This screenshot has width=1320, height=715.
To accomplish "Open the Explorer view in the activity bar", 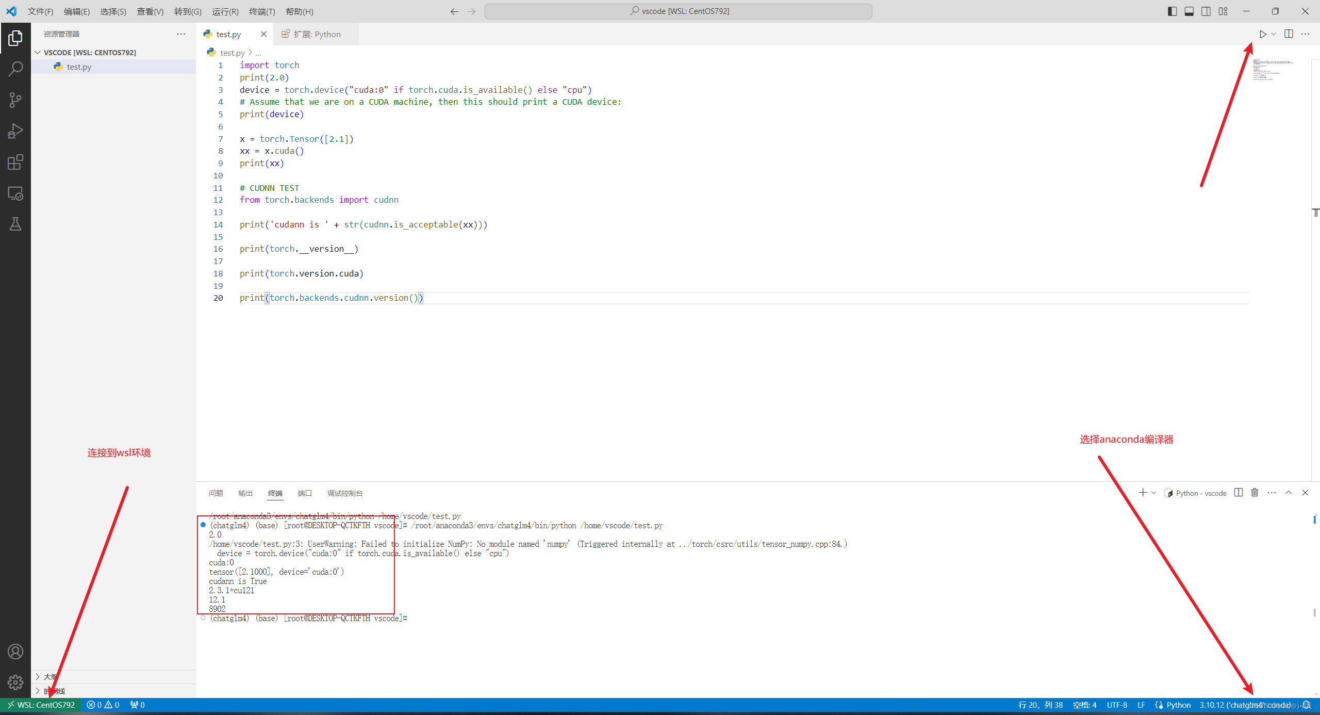I will coord(15,38).
